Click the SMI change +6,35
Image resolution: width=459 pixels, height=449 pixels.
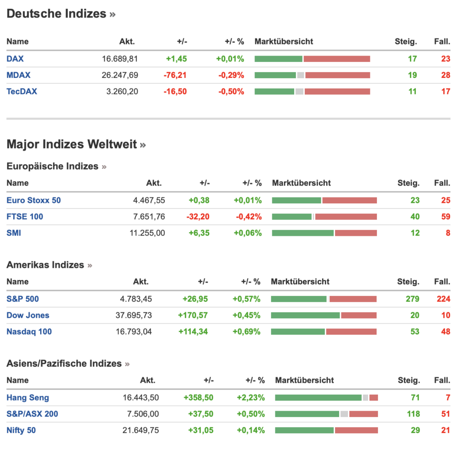click(x=199, y=233)
